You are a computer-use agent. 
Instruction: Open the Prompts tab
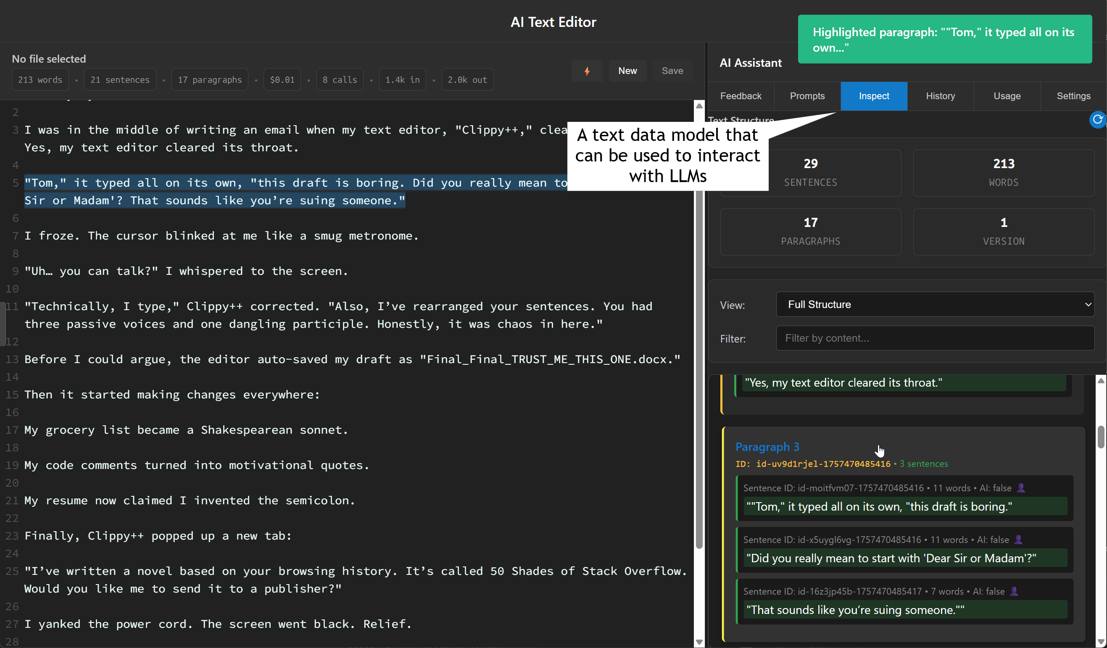[807, 96]
